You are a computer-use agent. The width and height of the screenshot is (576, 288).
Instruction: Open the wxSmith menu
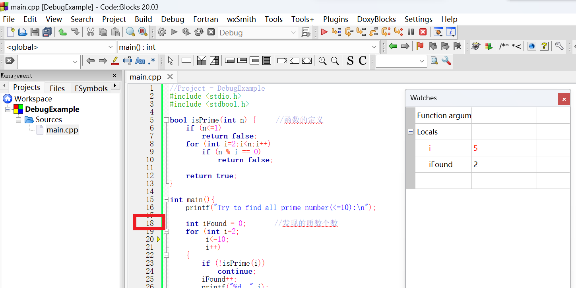click(x=241, y=19)
